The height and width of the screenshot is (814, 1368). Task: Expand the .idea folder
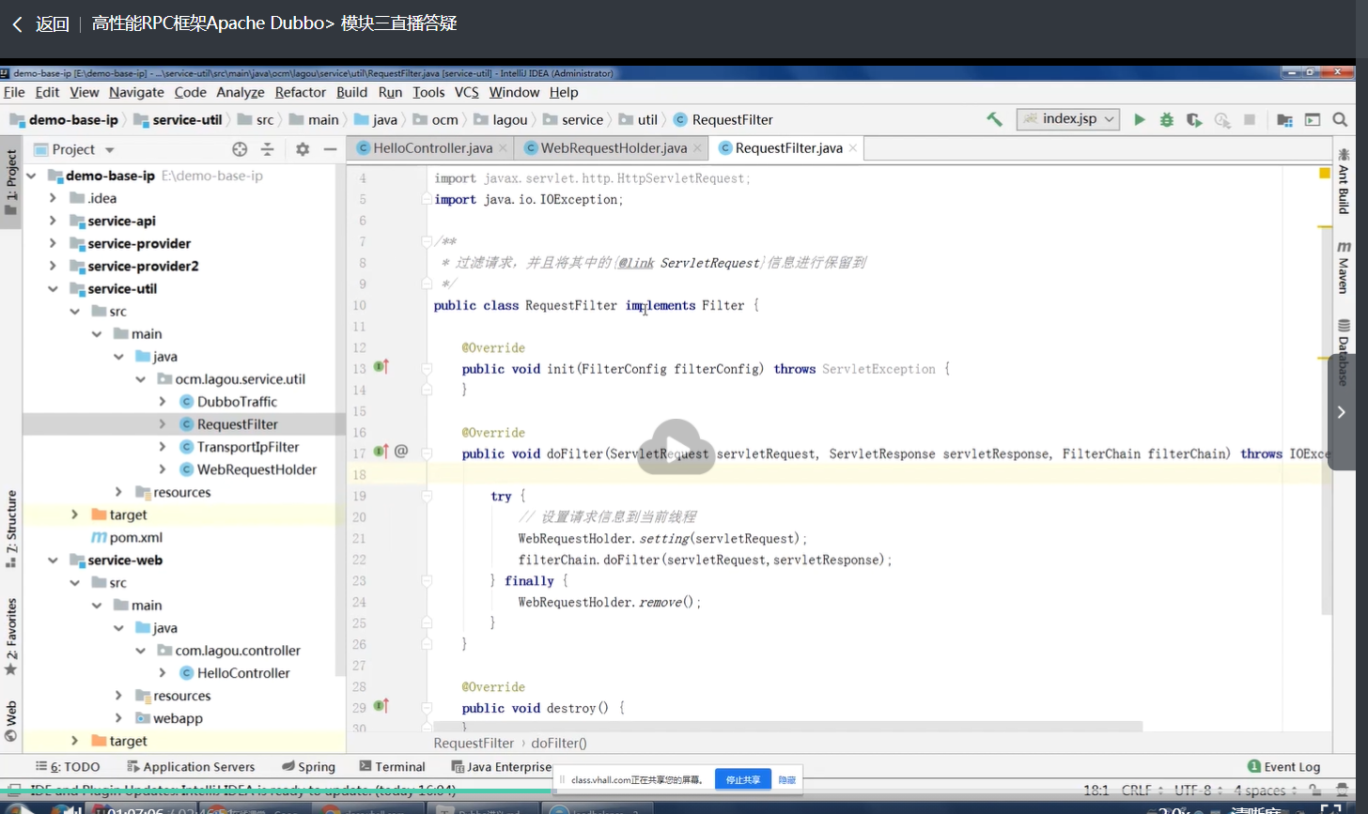(x=53, y=198)
